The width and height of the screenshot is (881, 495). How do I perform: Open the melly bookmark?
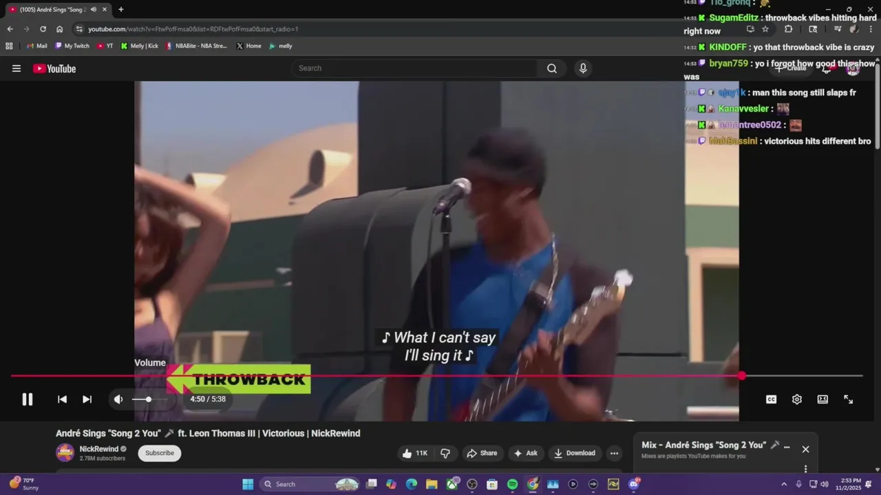280,46
